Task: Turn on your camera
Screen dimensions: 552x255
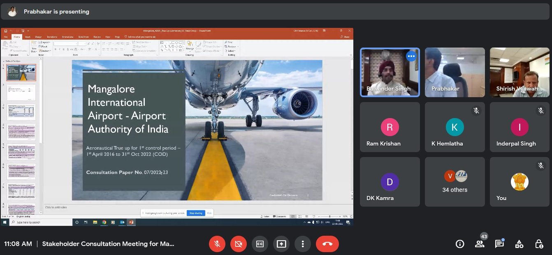Action: click(x=239, y=244)
